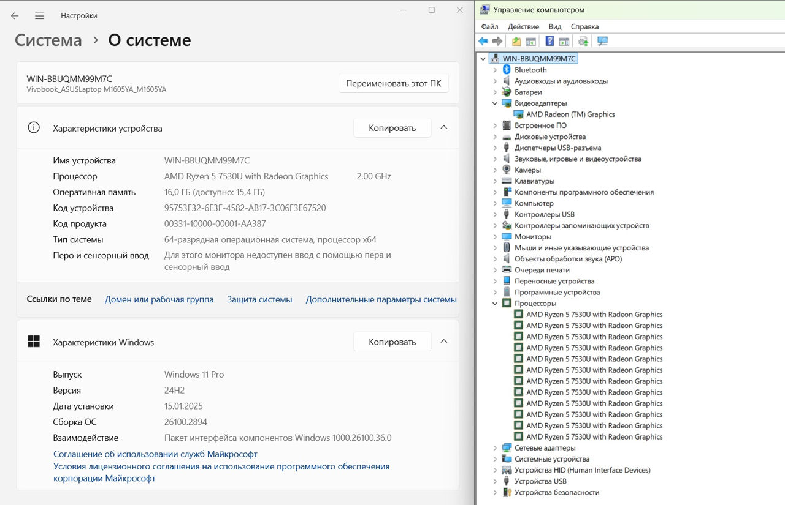The width and height of the screenshot is (785, 505).
Task: Click the blue Help question mark icon
Action: click(x=549, y=41)
